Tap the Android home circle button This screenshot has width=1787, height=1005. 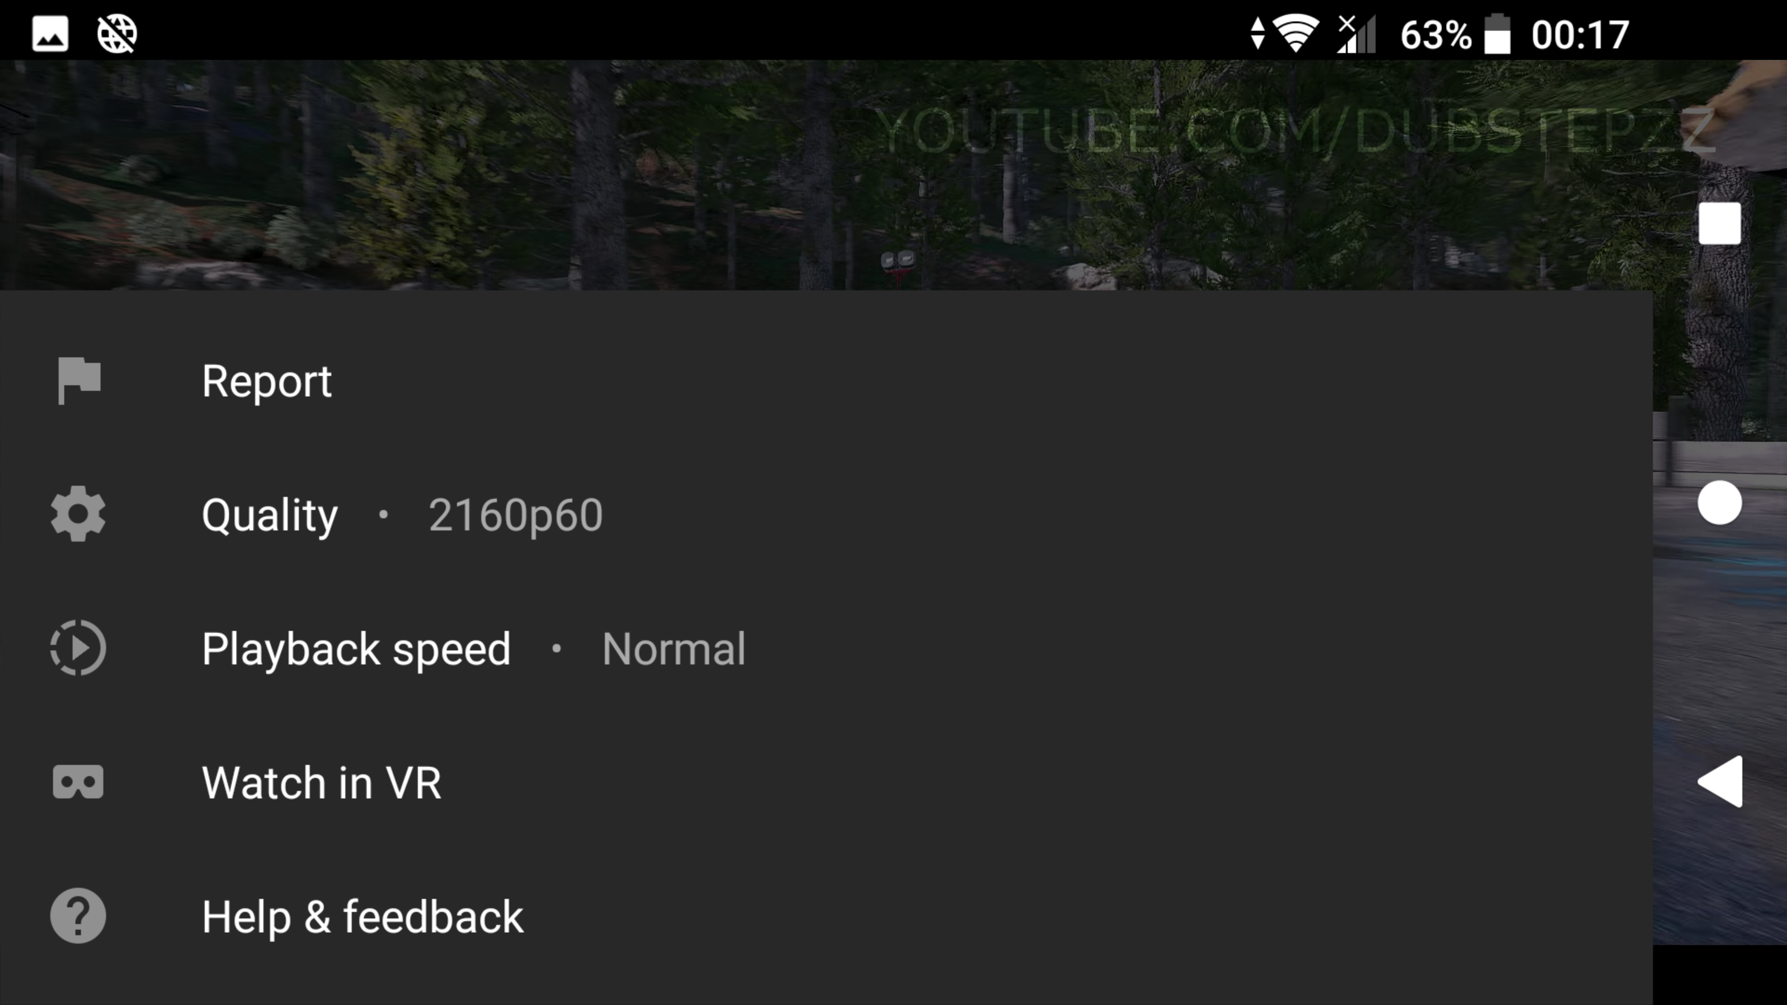point(1720,503)
